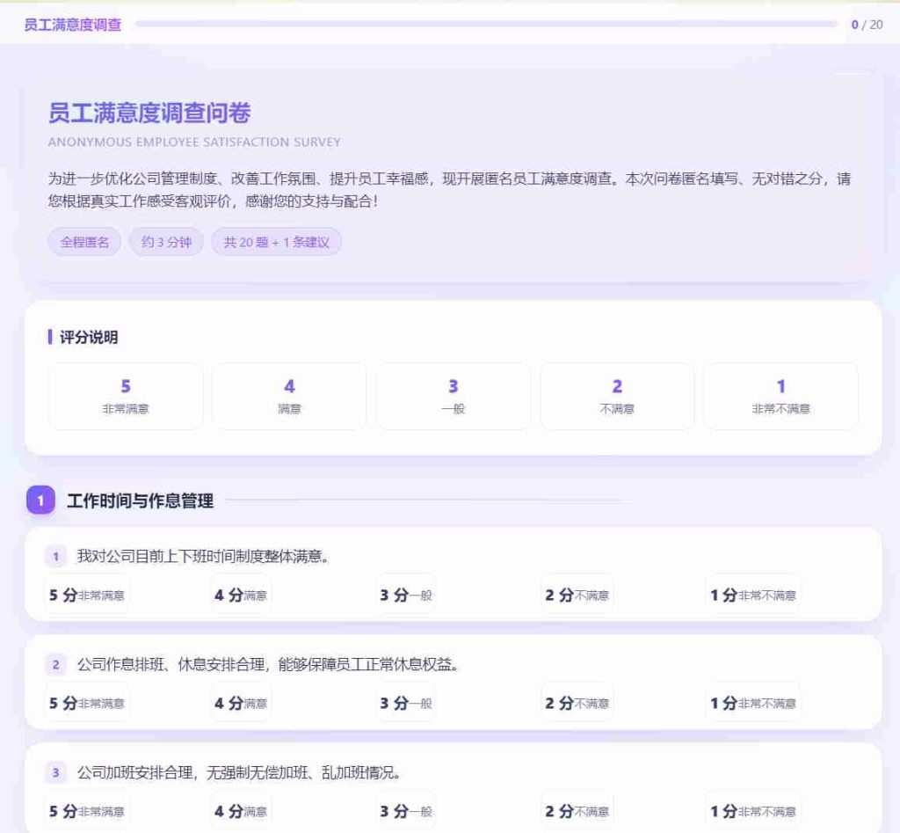Click the question 3 number badge

tap(55, 772)
